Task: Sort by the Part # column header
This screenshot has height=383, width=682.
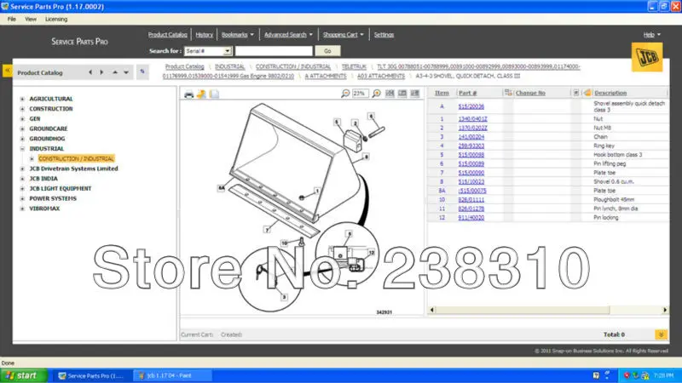Action: 467,93
